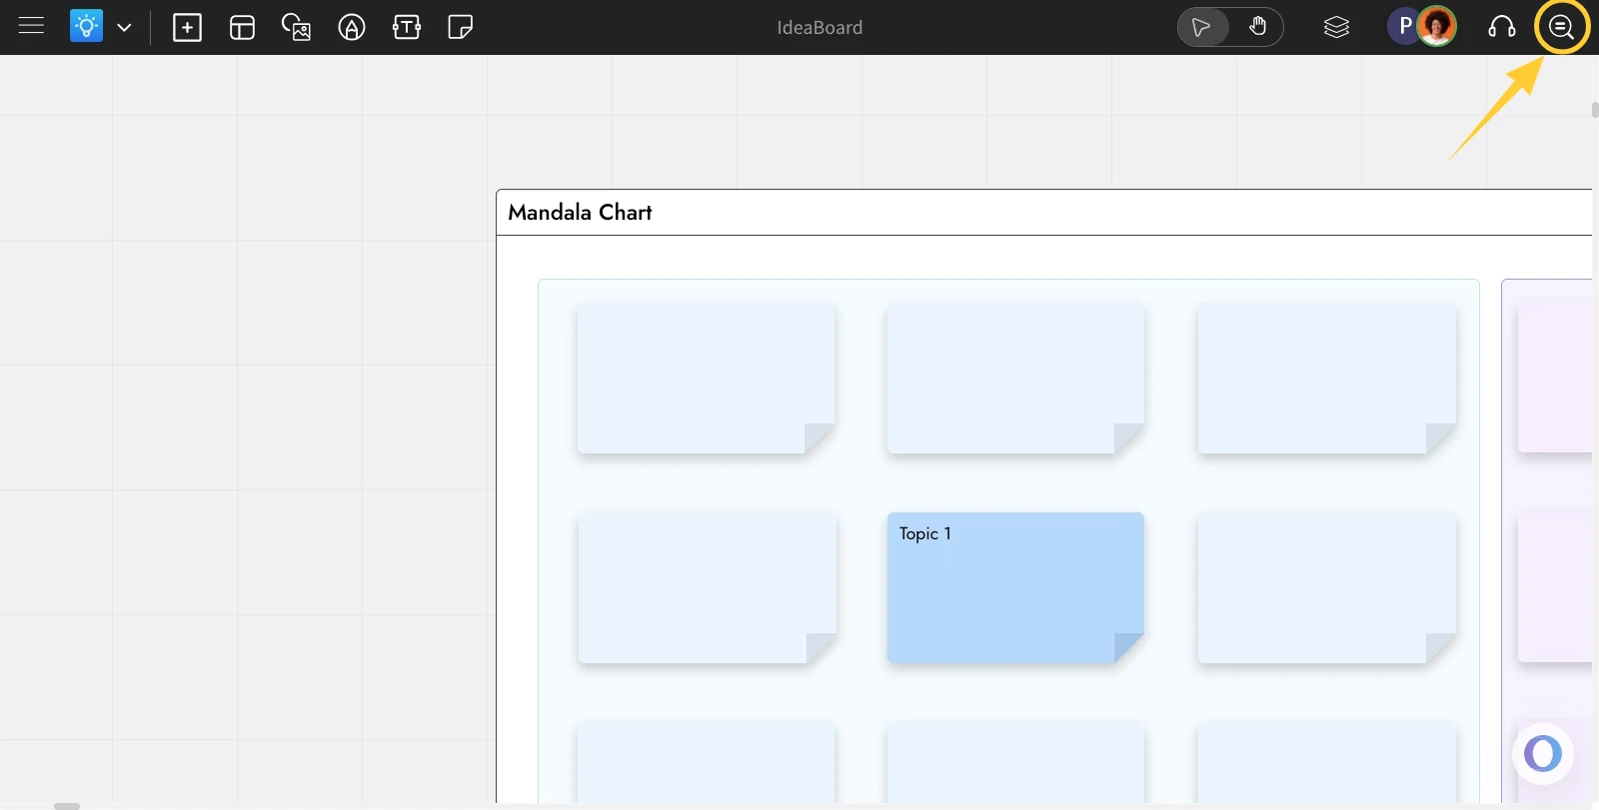Image resolution: width=1599 pixels, height=810 pixels.
Task: Select the text box tool
Action: coord(407,27)
